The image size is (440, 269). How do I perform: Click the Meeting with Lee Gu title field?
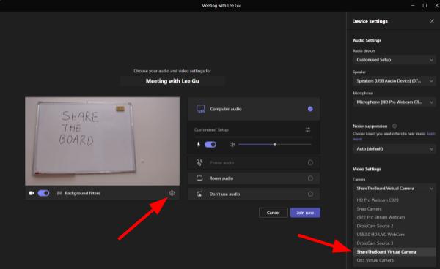point(172,81)
